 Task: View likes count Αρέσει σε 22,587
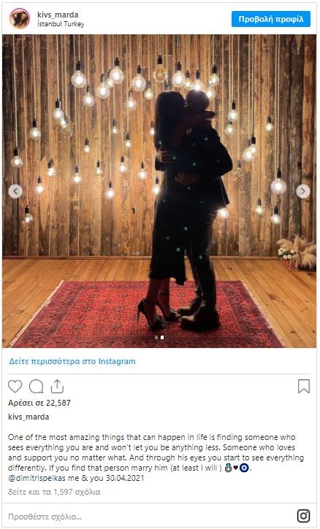(39, 403)
